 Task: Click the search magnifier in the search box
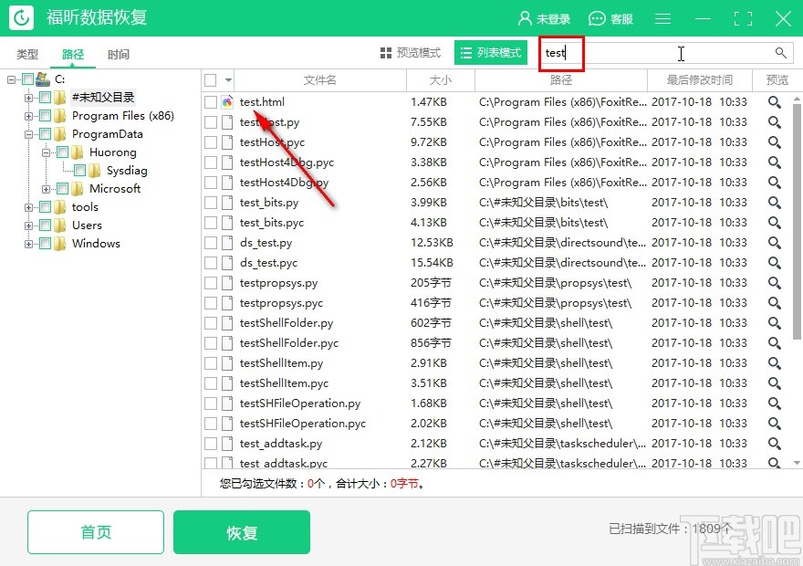pyautogui.click(x=780, y=53)
